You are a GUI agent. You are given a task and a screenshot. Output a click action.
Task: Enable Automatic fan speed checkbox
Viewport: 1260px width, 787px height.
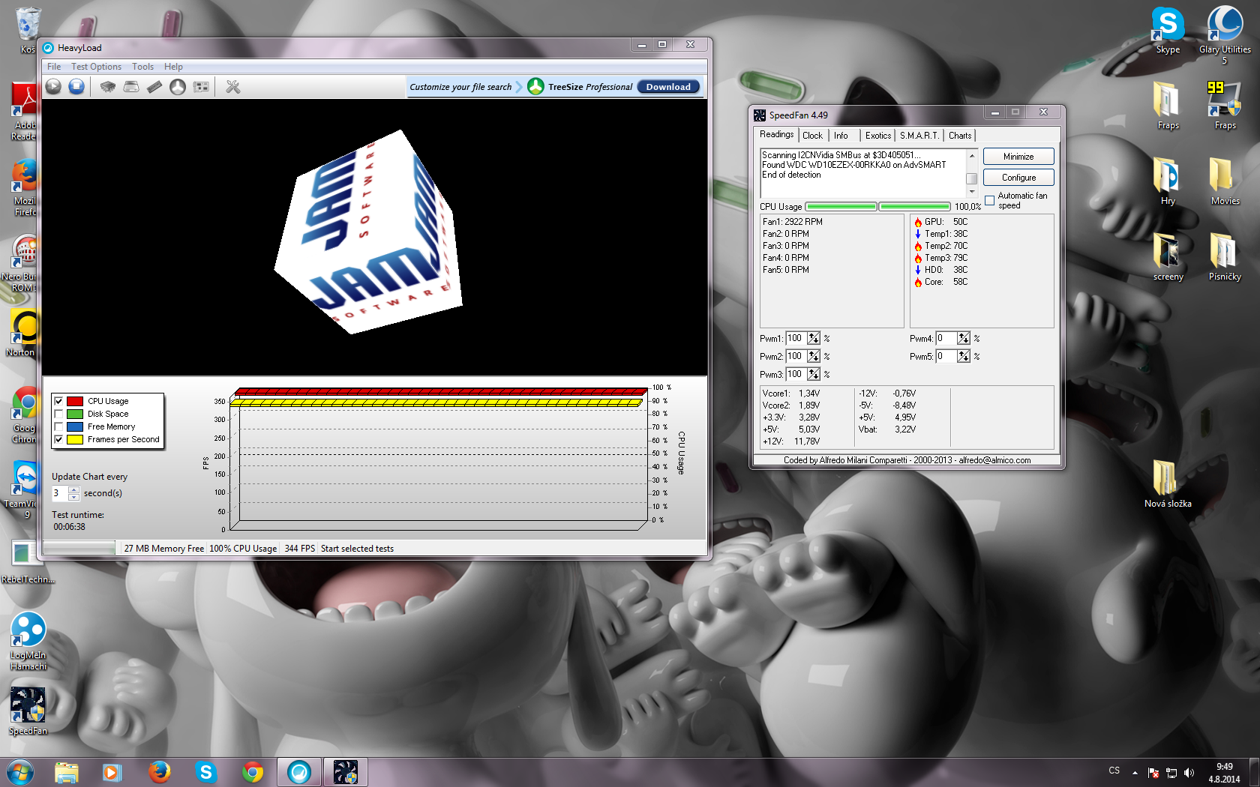click(990, 200)
